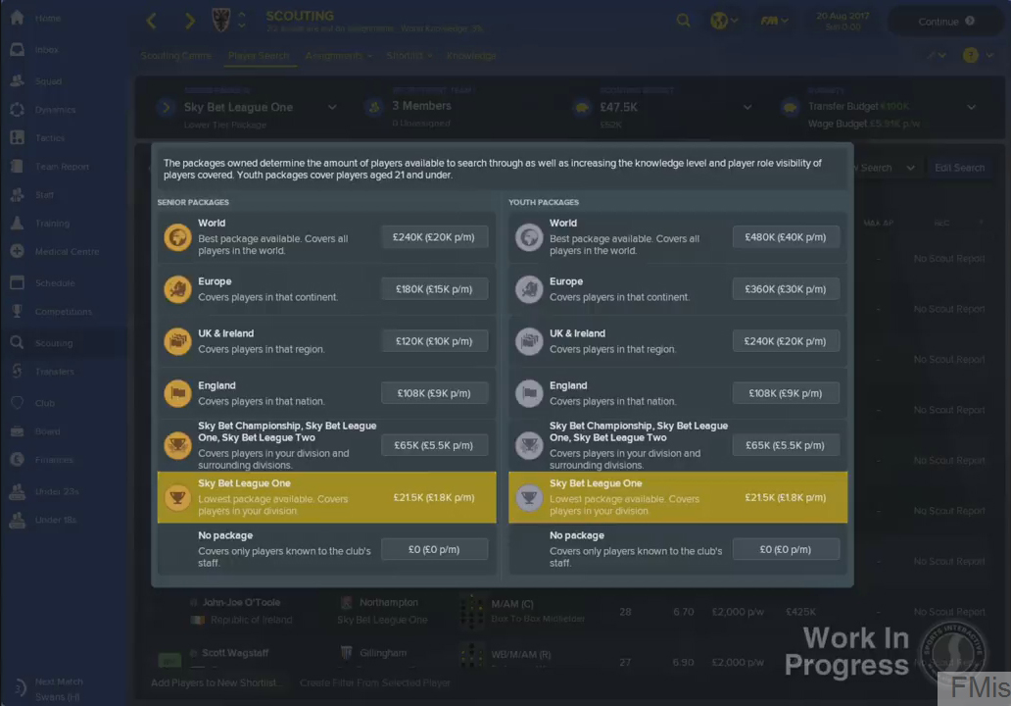Buy youth UK & Ireland package £240K
1011x706 pixels.
(786, 341)
